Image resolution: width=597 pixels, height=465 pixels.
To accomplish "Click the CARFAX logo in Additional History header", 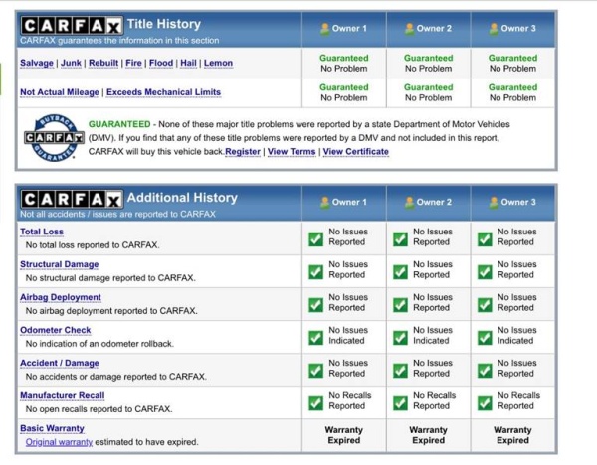I will point(72,198).
